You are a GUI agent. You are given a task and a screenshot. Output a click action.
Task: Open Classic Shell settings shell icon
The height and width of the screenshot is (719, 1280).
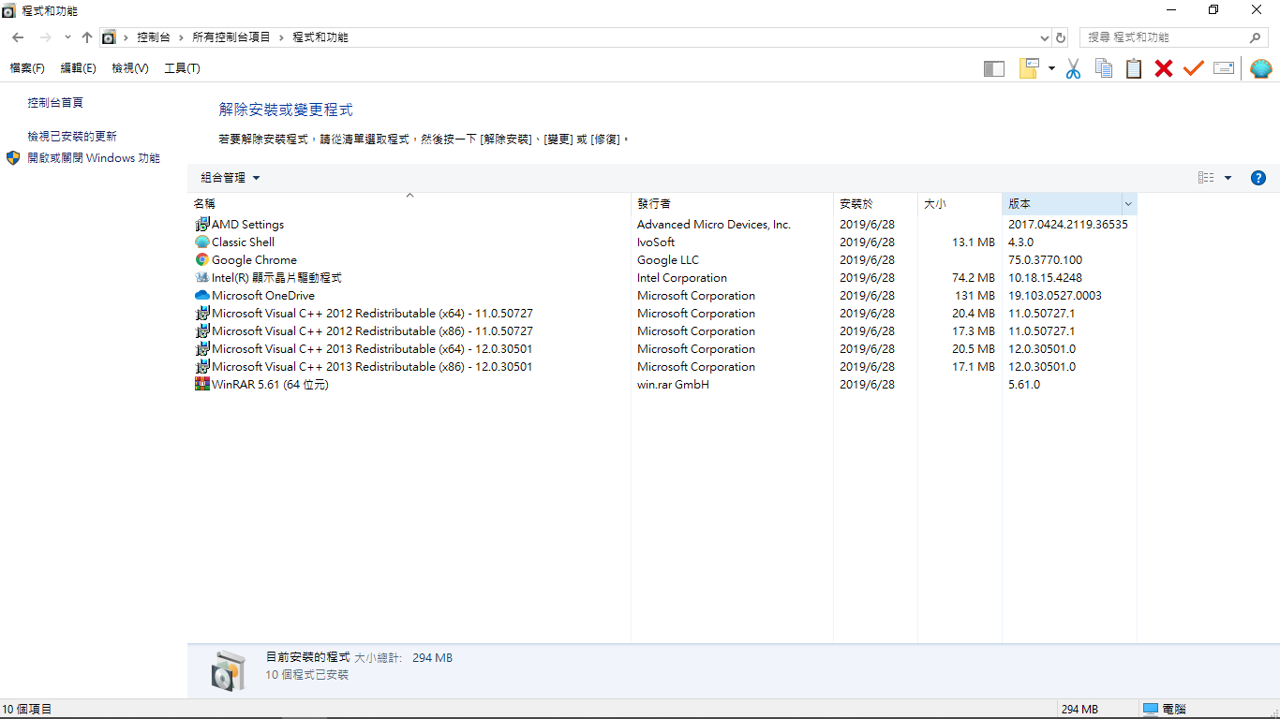(x=1261, y=68)
